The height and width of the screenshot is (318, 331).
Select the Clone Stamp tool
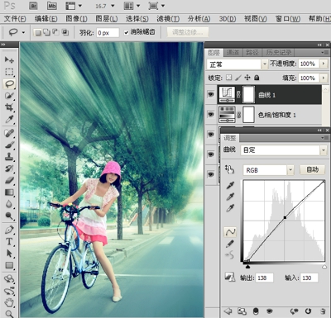(9, 156)
